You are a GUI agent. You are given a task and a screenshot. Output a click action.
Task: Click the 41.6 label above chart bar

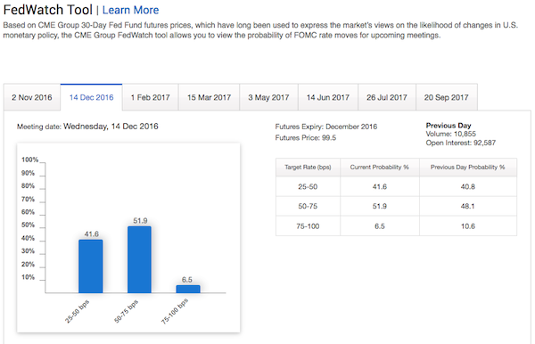pos(92,233)
